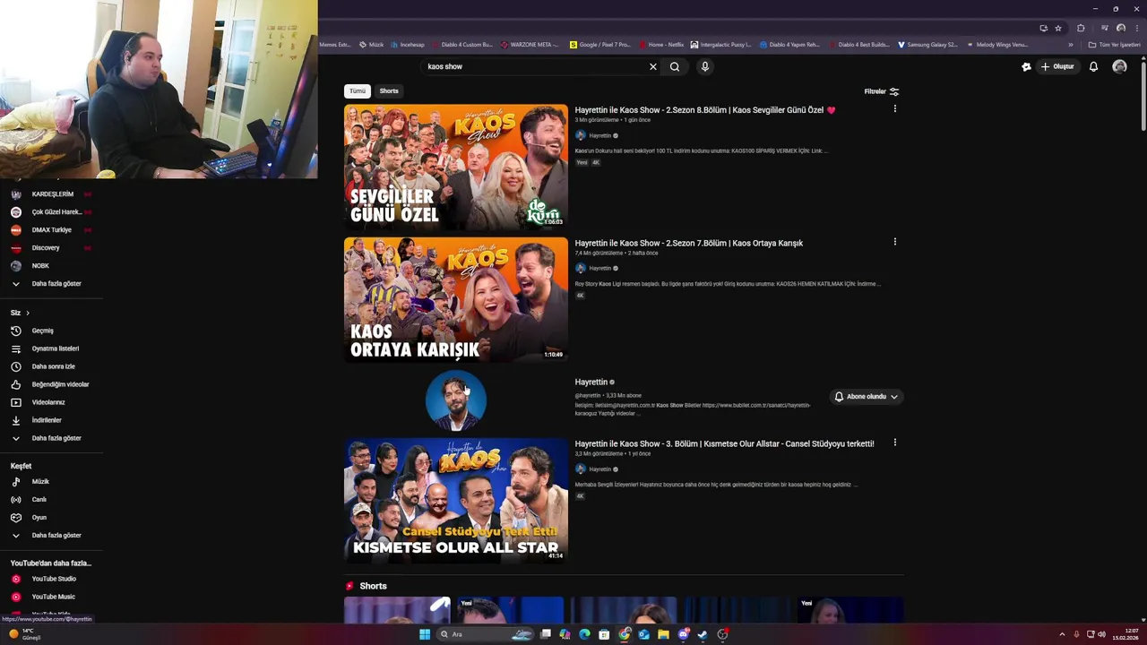
Task: Open more options for Kaos Show 3. Bölüm video
Action: click(x=894, y=443)
